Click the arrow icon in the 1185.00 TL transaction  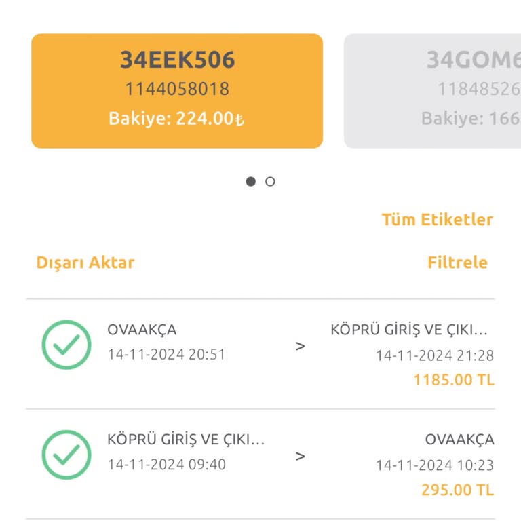301,346
